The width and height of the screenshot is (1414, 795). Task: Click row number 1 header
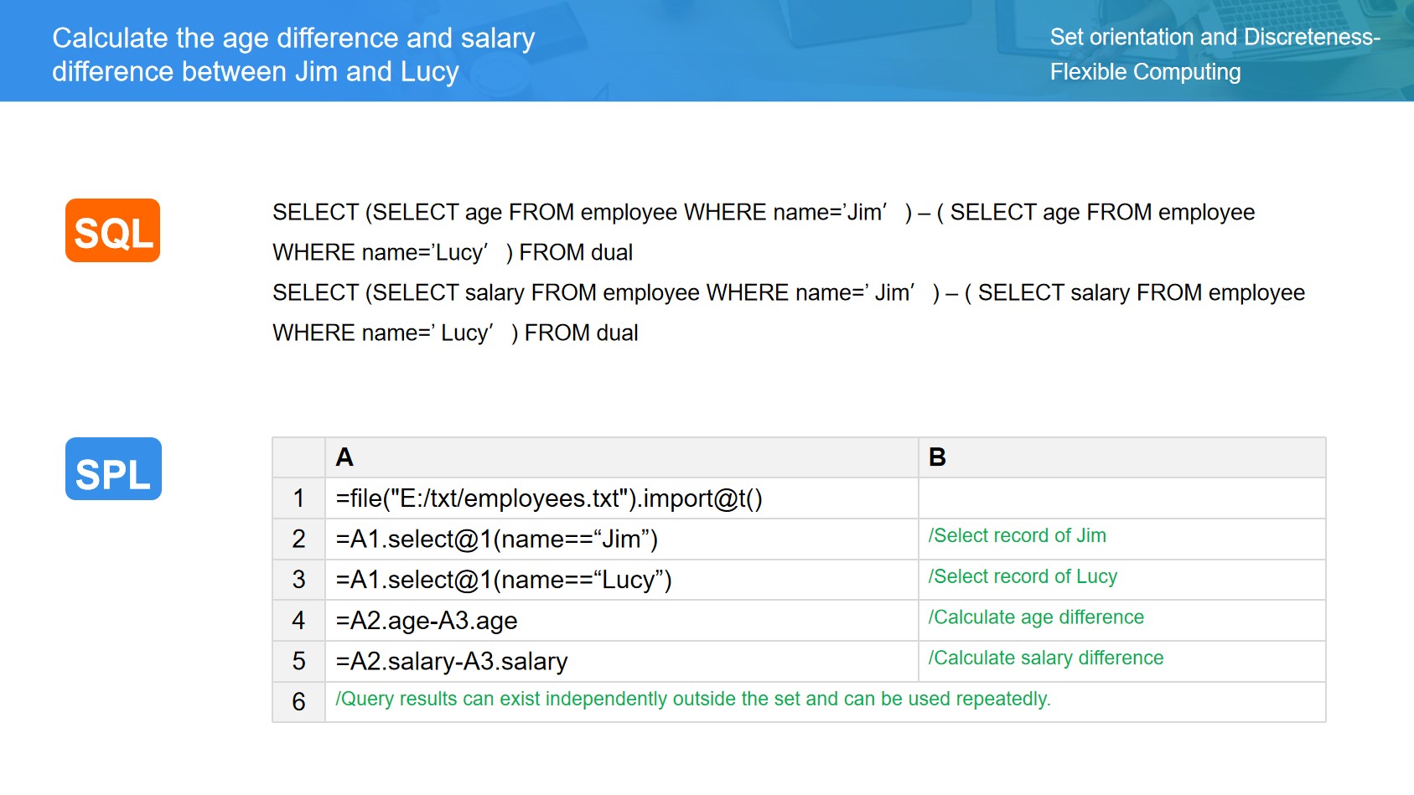[298, 498]
